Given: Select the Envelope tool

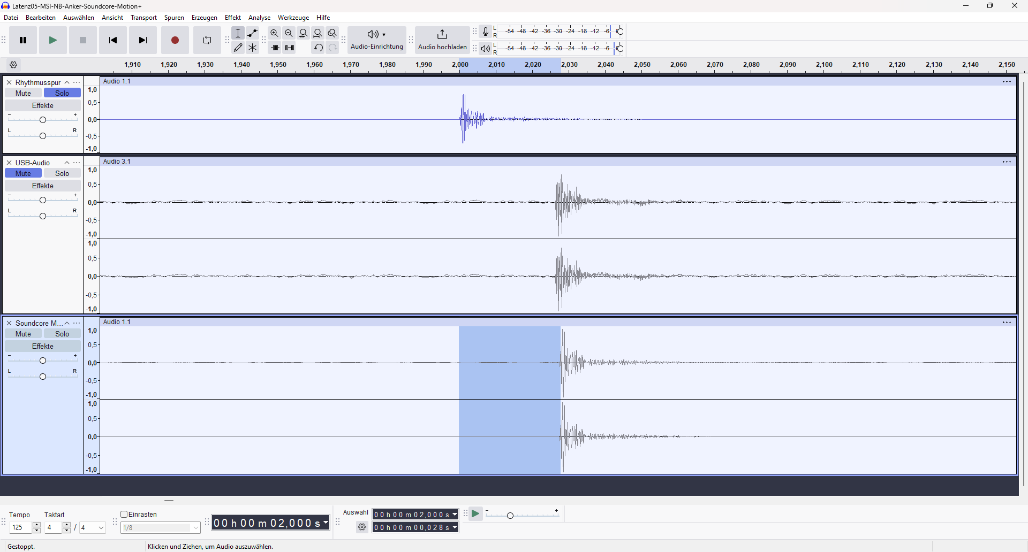Looking at the screenshot, I should pyautogui.click(x=253, y=33).
